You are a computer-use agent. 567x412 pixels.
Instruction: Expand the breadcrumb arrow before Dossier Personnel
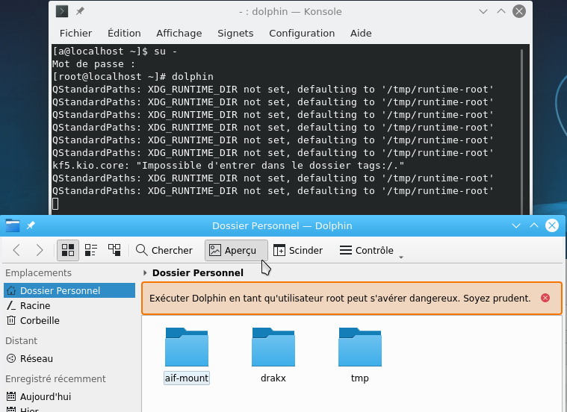[145, 273]
